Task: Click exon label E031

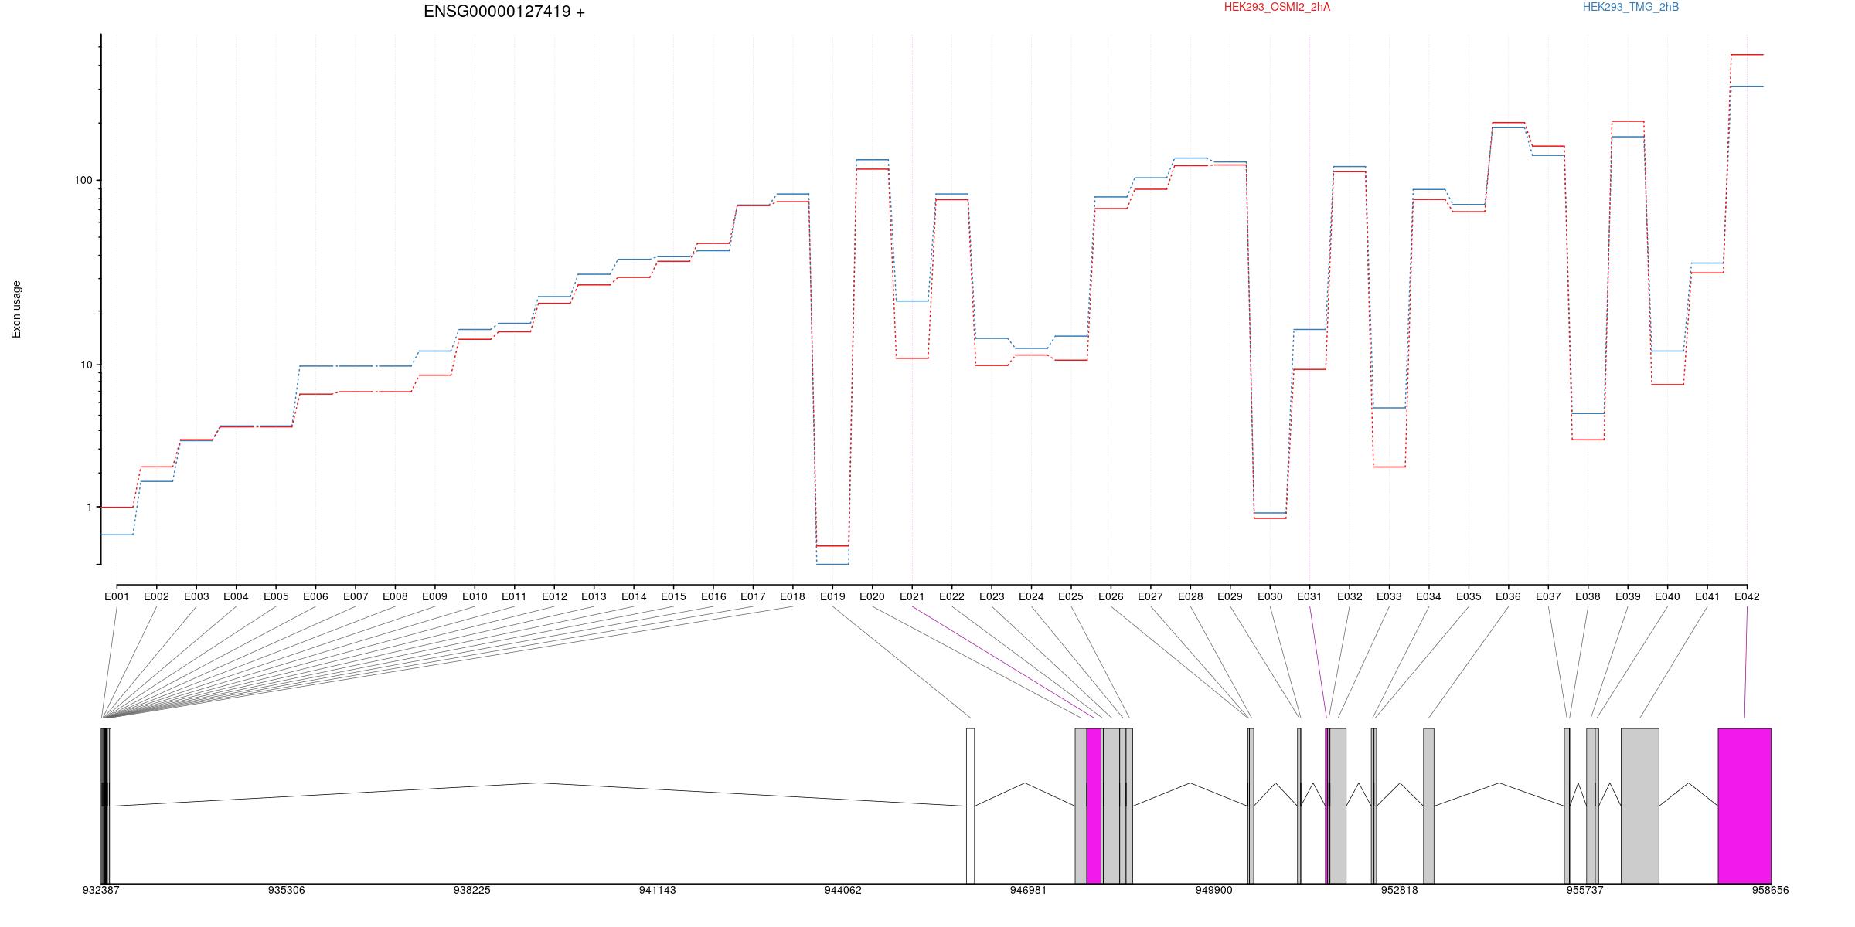Action: [1309, 596]
